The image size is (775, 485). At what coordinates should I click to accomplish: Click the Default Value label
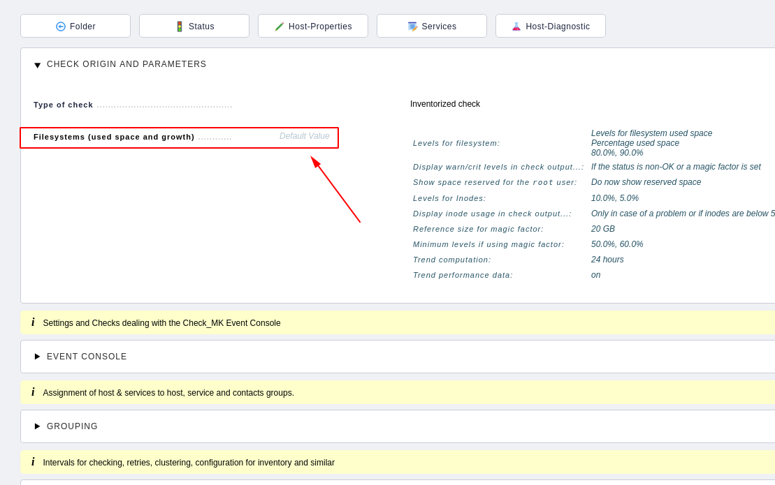point(305,136)
